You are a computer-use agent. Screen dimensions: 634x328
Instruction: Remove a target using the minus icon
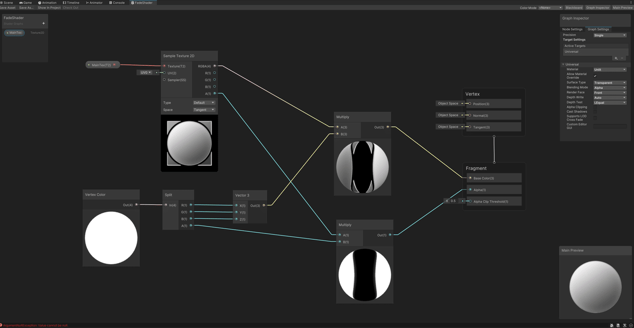[622, 58]
